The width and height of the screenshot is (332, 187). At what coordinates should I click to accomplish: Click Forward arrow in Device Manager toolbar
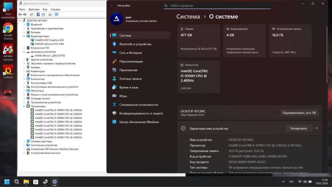point(25,14)
